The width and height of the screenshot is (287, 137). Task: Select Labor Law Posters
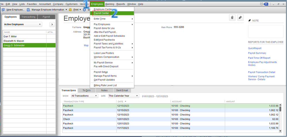104,53
